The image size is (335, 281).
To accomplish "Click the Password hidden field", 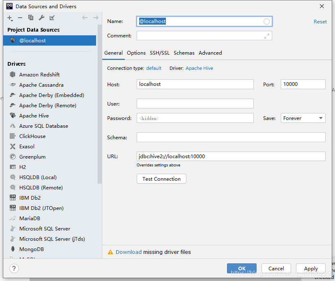I will pyautogui.click(x=195, y=118).
